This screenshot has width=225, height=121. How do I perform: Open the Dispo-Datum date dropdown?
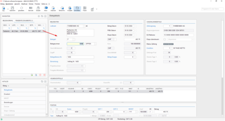(135, 35)
